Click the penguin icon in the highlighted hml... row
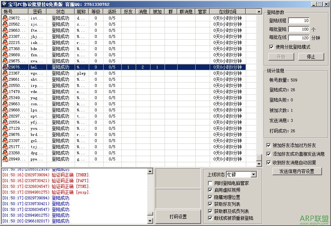 coord(5,67)
